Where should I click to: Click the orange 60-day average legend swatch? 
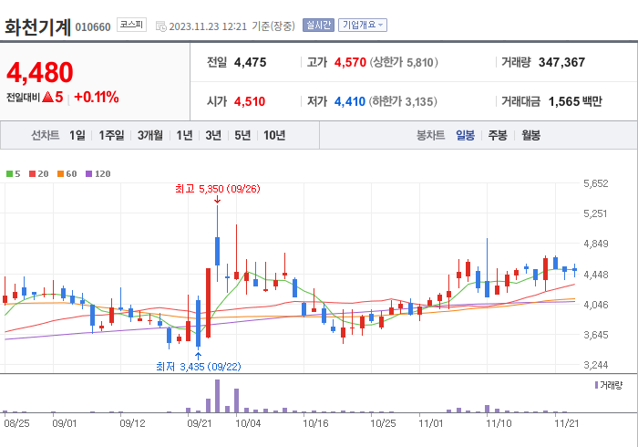point(61,174)
